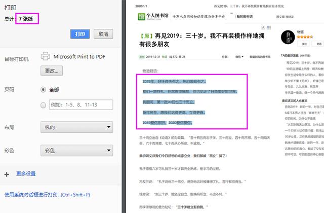Click the 使用系统对话框进行打印 system dialog link
Image resolution: width=324 pixels, height=213 pixels.
coord(47,195)
